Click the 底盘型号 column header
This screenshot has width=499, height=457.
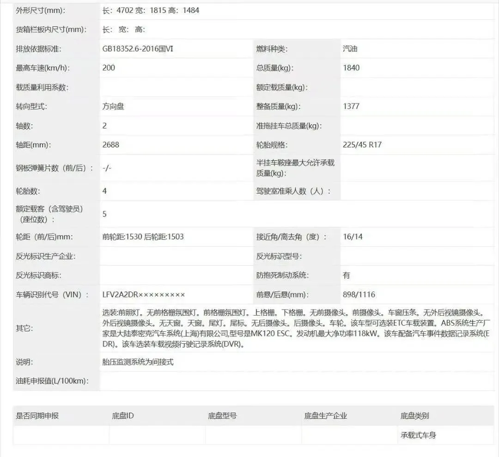222,416
